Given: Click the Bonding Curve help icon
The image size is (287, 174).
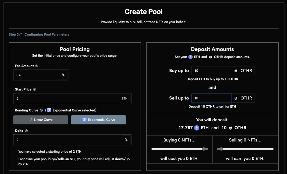Looking at the screenshot, I should click(41, 110).
